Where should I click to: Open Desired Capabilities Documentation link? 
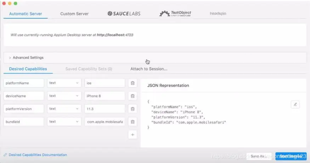tap(38, 155)
